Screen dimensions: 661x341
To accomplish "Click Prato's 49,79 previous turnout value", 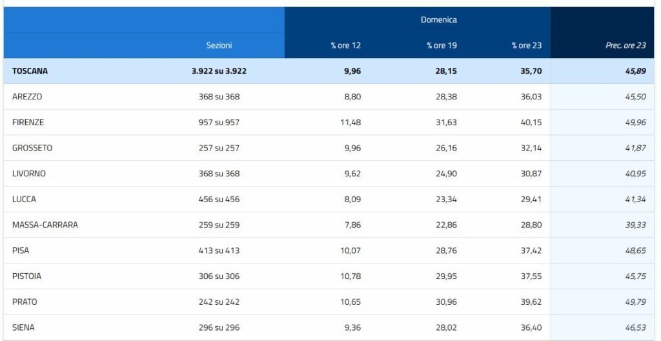I will (636, 302).
